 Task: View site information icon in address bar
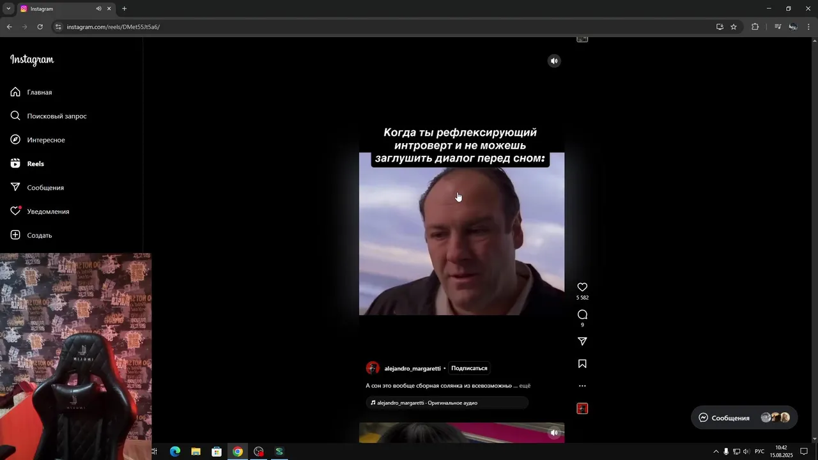point(58,27)
